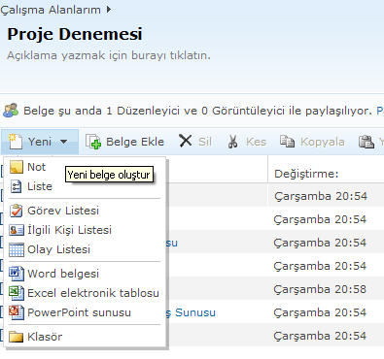This screenshot has height=359, width=384.
Task: Click the Kes toolbar label
Action: [x=256, y=142]
